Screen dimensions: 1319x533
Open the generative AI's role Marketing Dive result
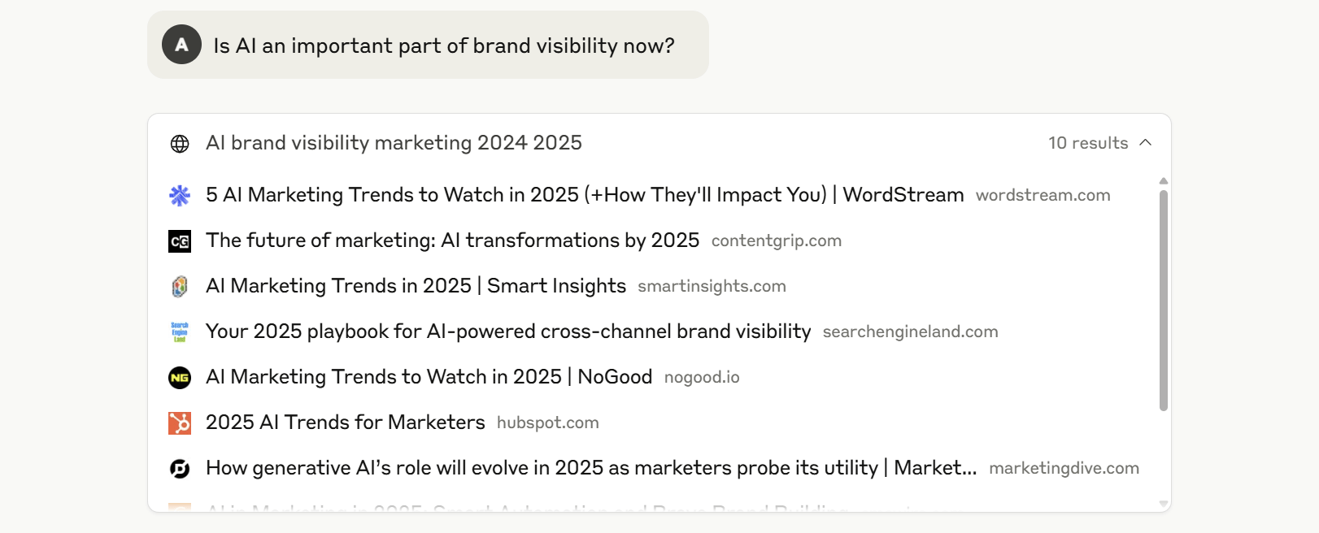coord(590,468)
